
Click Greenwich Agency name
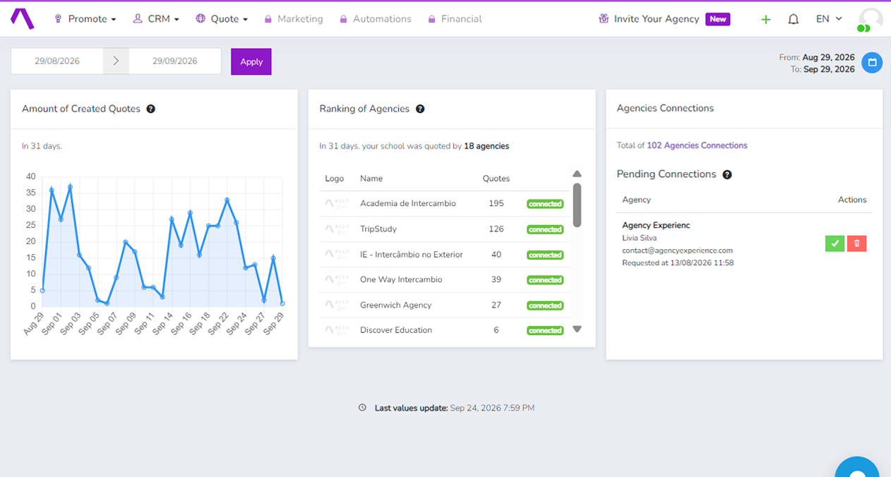click(x=395, y=305)
